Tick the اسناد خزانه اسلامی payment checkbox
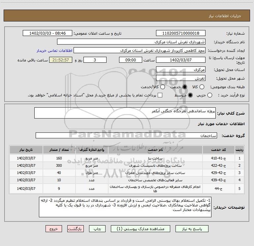This screenshot has width=254, height=246. (160, 95)
